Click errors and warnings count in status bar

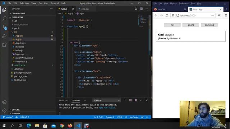tap(25, 117)
